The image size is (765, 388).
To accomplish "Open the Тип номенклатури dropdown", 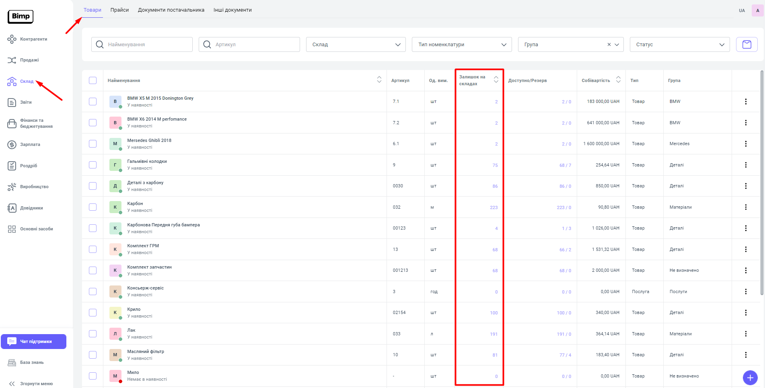I will click(461, 45).
